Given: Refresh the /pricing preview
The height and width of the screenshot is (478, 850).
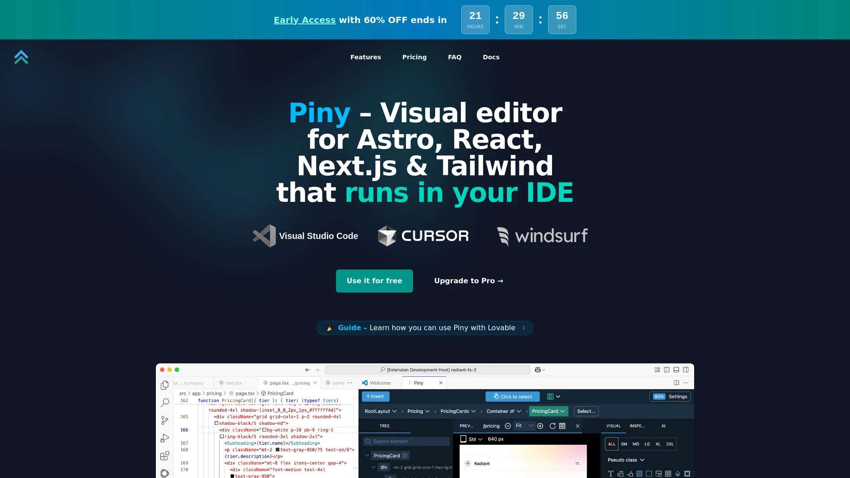Looking at the screenshot, I should [552, 426].
